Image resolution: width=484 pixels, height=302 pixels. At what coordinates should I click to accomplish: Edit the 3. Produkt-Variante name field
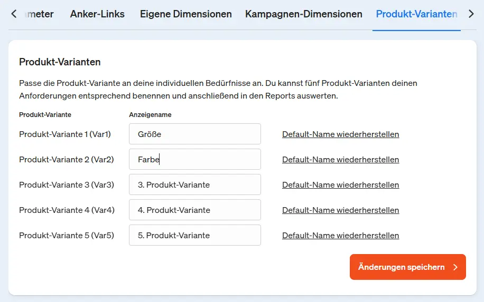tap(194, 184)
